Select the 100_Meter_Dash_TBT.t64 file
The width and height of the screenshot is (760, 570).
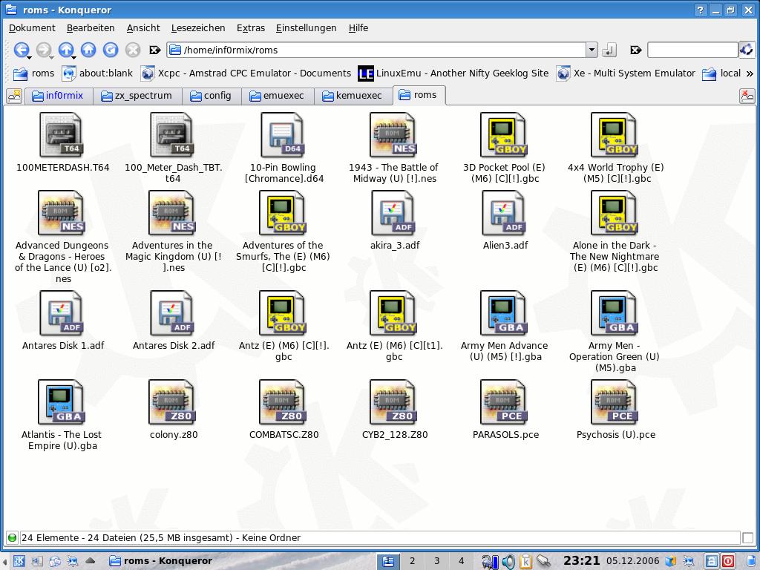[x=171, y=135]
